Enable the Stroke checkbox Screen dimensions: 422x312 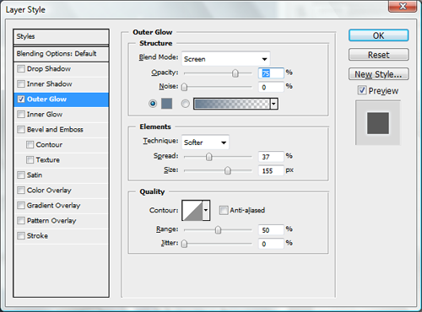[x=21, y=235]
